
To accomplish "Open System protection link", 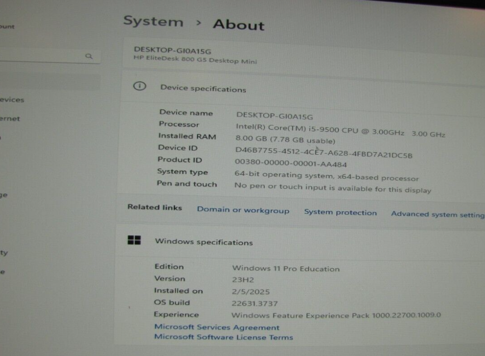I will pos(340,212).
